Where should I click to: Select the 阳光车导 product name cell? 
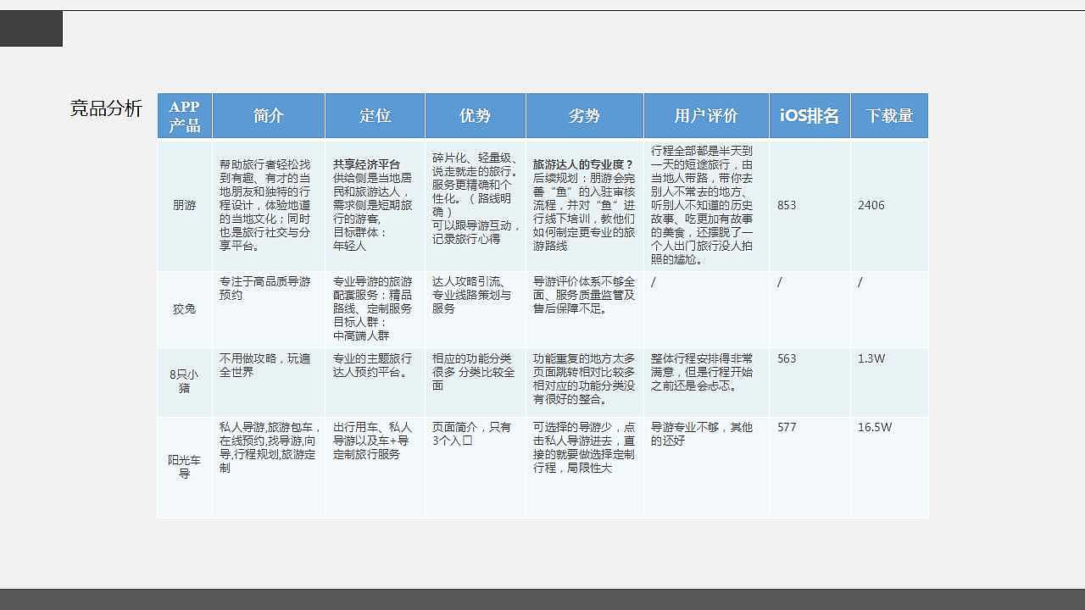pyautogui.click(x=184, y=467)
